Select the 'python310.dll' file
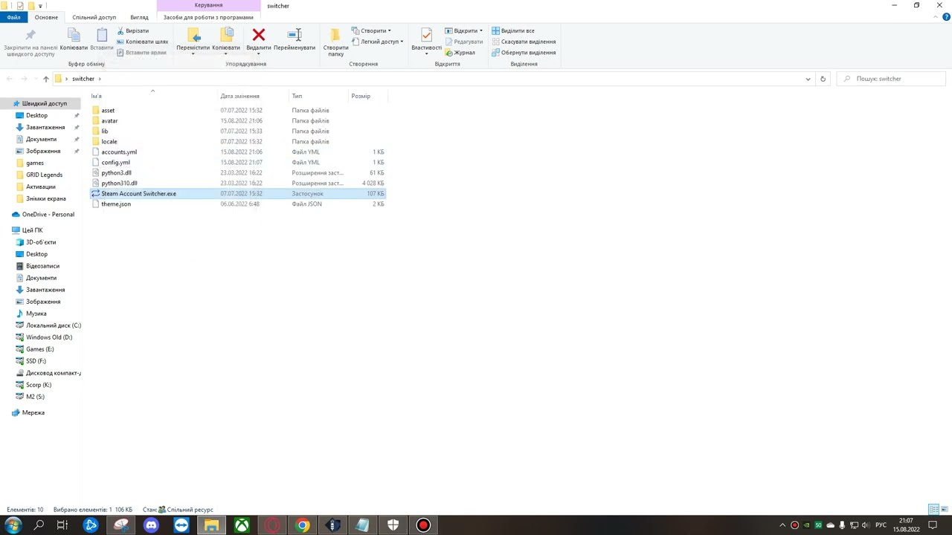 point(119,184)
